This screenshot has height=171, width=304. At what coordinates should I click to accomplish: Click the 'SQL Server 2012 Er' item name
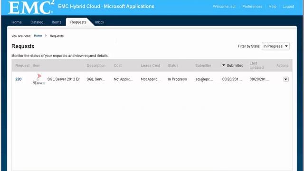pos(64,79)
